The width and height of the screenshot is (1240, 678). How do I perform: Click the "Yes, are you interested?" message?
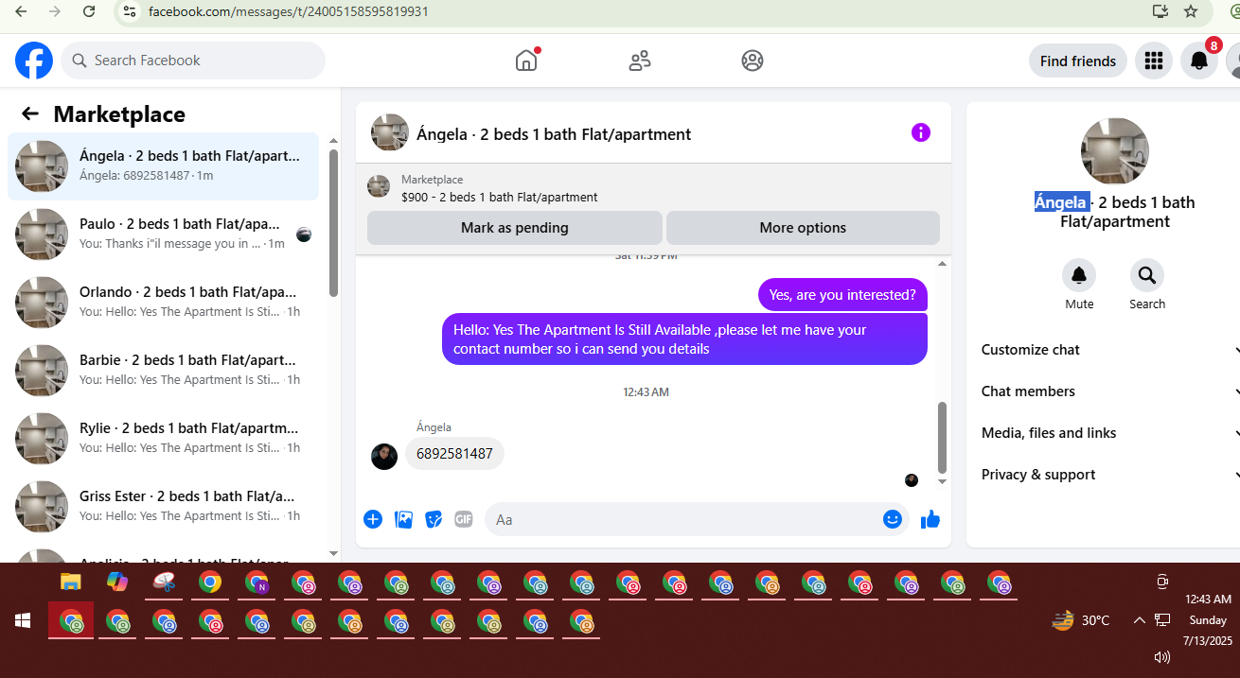point(842,295)
